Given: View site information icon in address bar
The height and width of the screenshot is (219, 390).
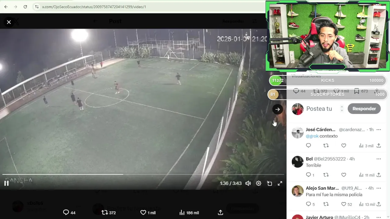Looking at the screenshot, I should point(37,7).
